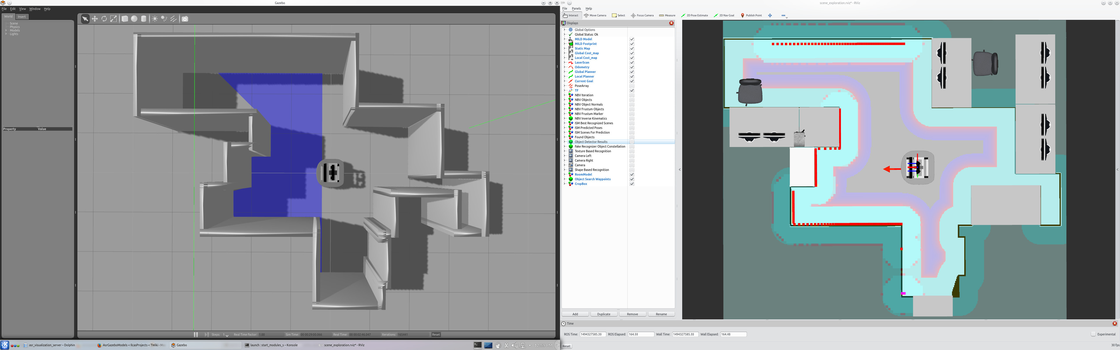Click Reset in Gazebo's time bar

pyautogui.click(x=436, y=334)
